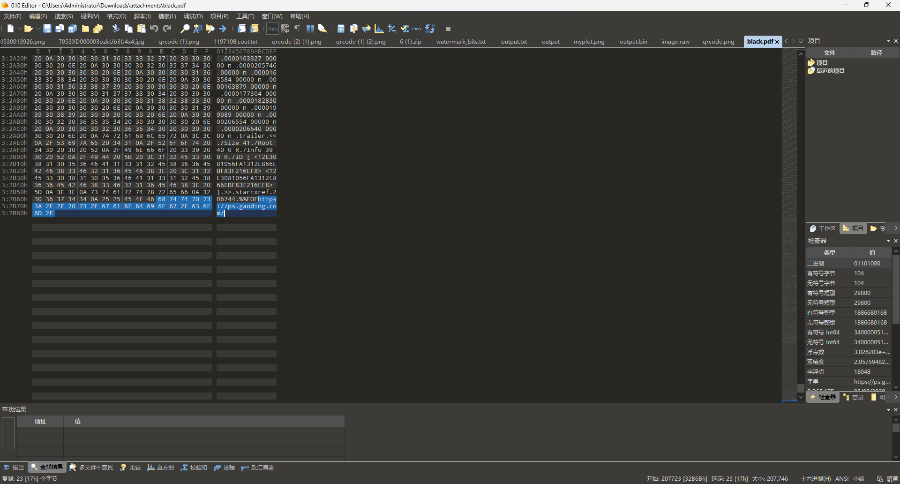Click the Paste clipboard icon

click(x=141, y=29)
